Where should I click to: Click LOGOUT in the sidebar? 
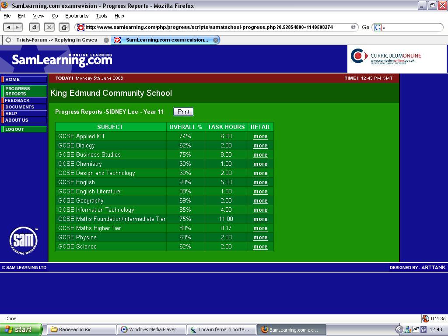(x=24, y=129)
